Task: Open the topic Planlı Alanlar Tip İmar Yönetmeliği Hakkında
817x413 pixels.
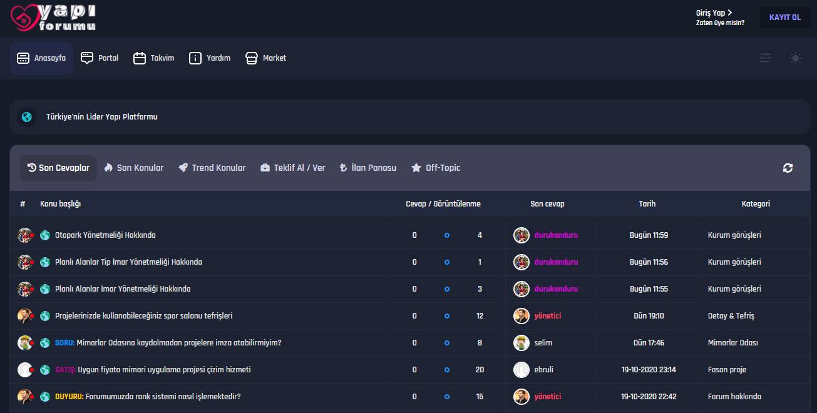Action: 128,262
